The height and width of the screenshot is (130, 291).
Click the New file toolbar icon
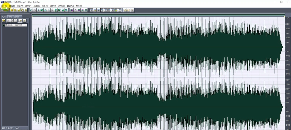pyautogui.click(x=11, y=10)
